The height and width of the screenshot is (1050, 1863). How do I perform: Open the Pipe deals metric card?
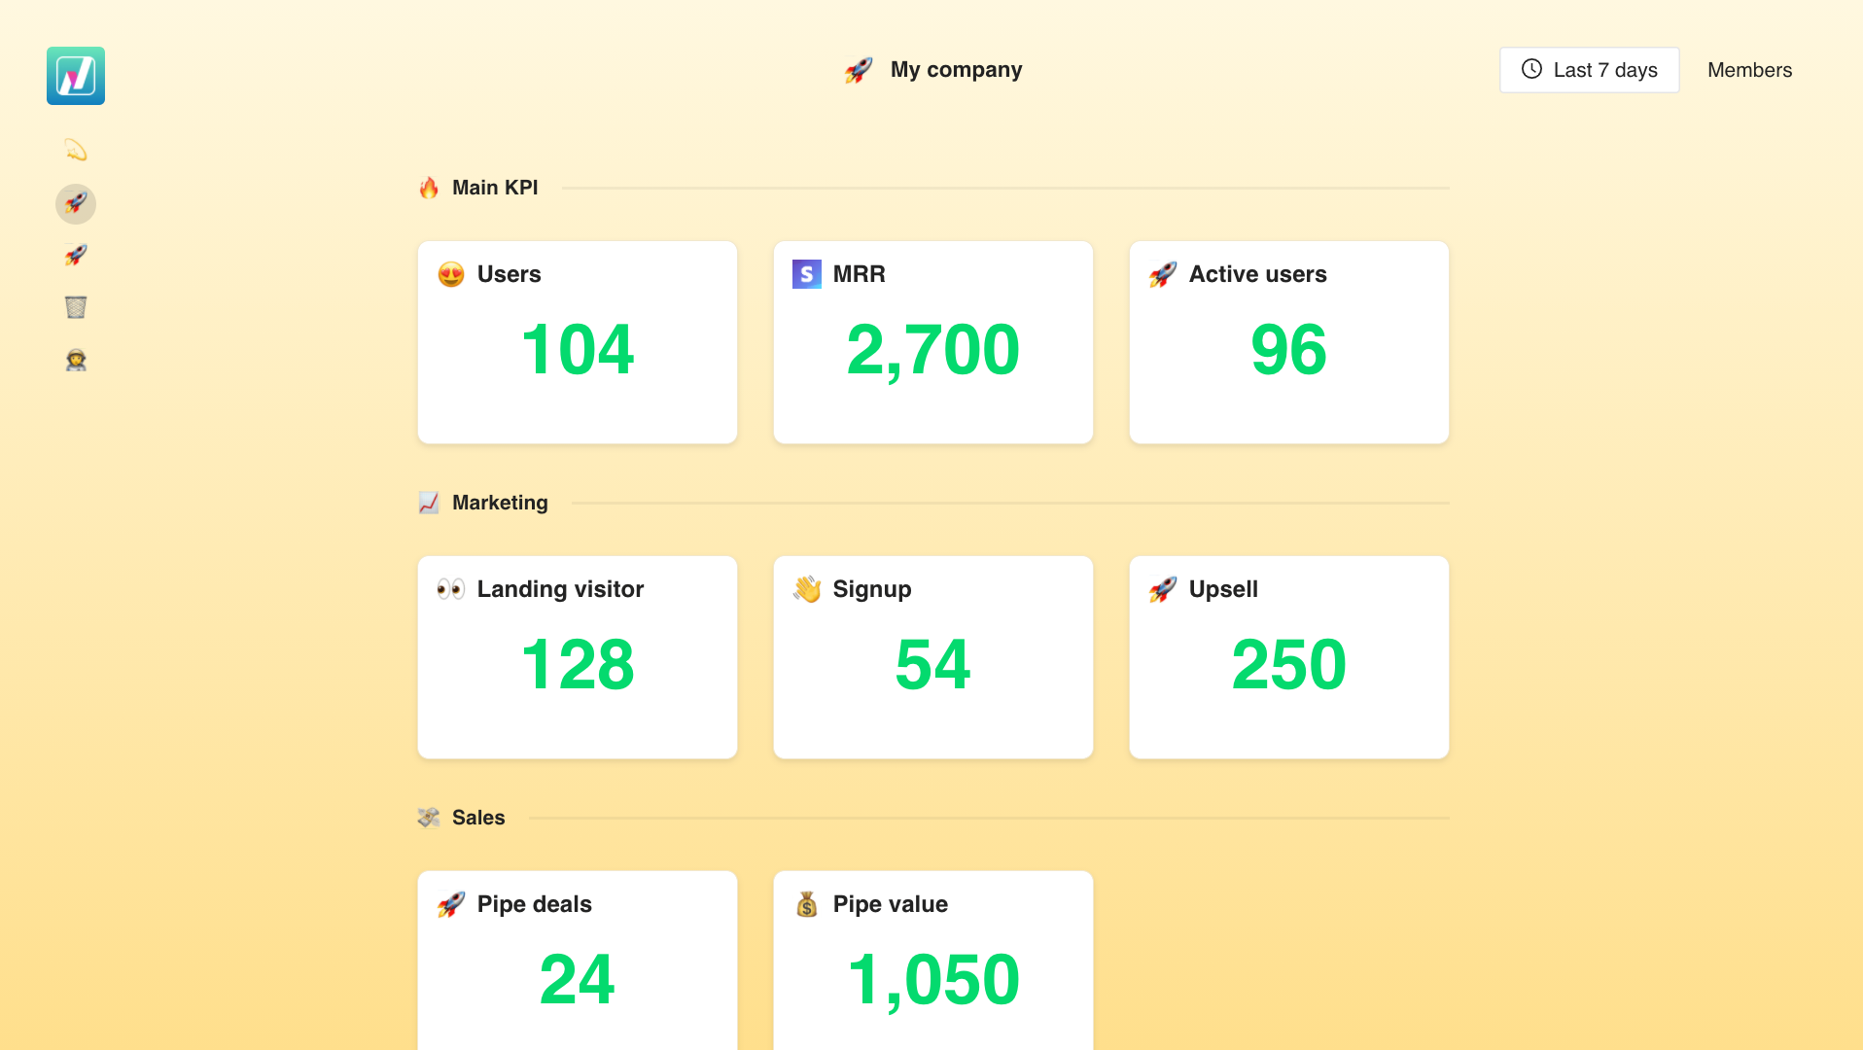click(577, 961)
